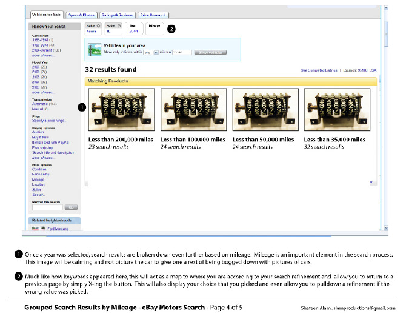The image size is (406, 313).
Task: Click the Show vehicles button
Action: [x=210, y=52]
